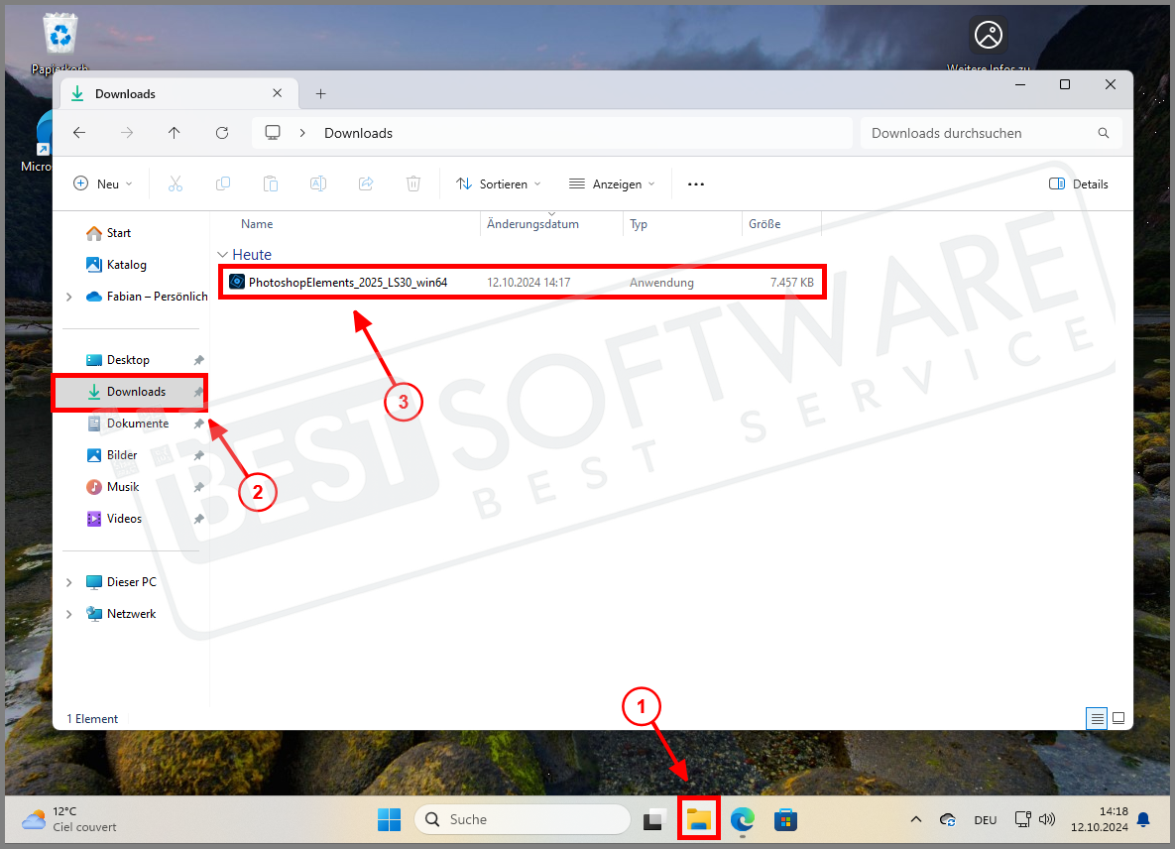Click the taskbar Suche search box
Screen dimensions: 1175x849
[x=523, y=819]
